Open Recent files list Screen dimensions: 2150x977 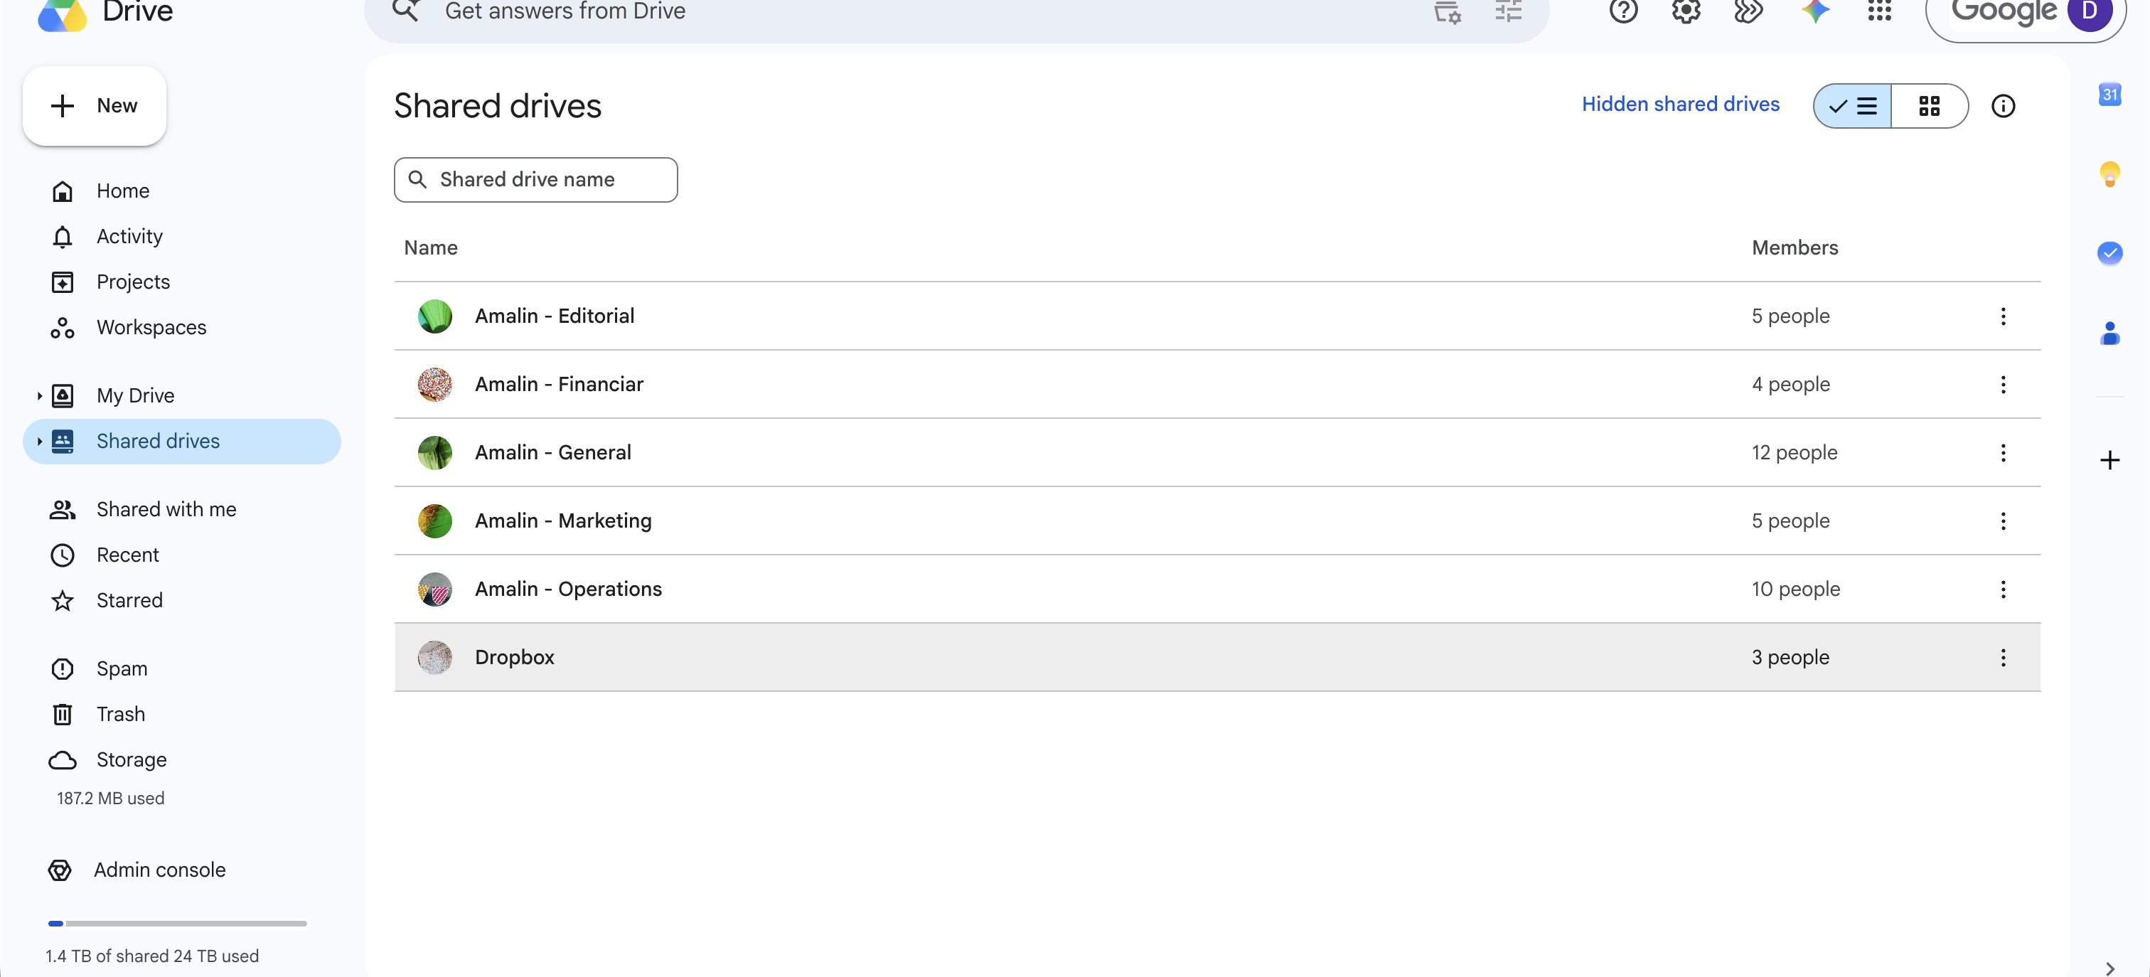tap(182, 555)
